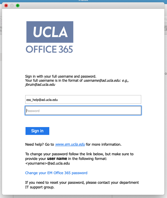Click the 'Need help? Go to' text
167x198 pixels.
tap(39, 144)
